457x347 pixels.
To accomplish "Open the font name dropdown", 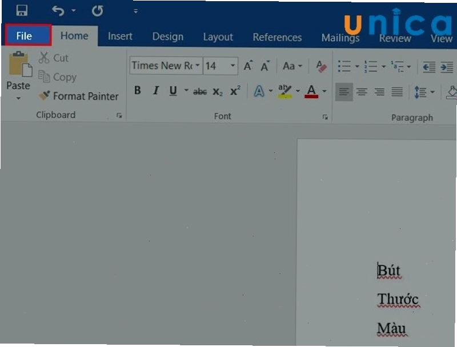I will coord(197,66).
